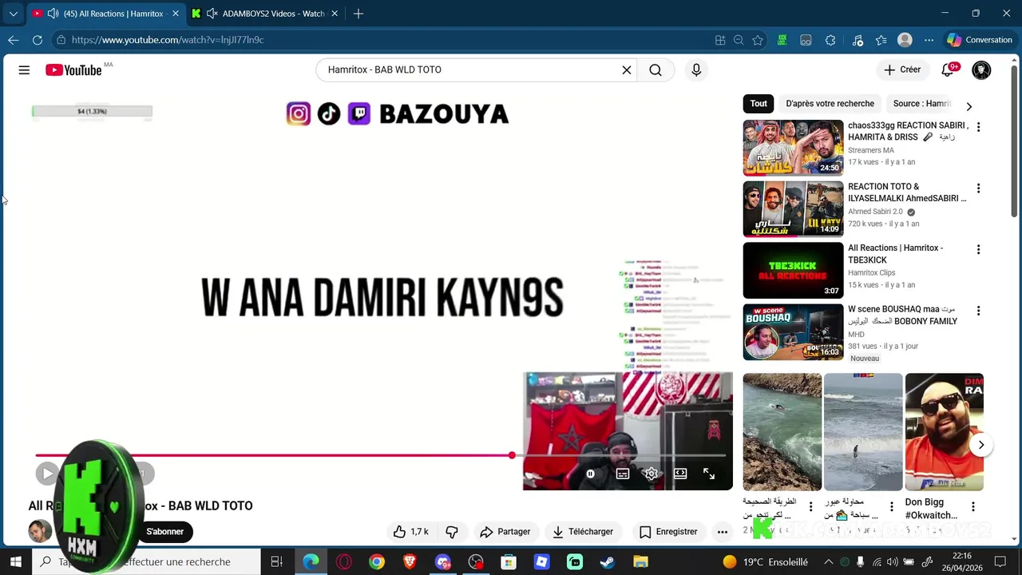
Task: Subscribe with the S'abonner button
Action: click(165, 531)
